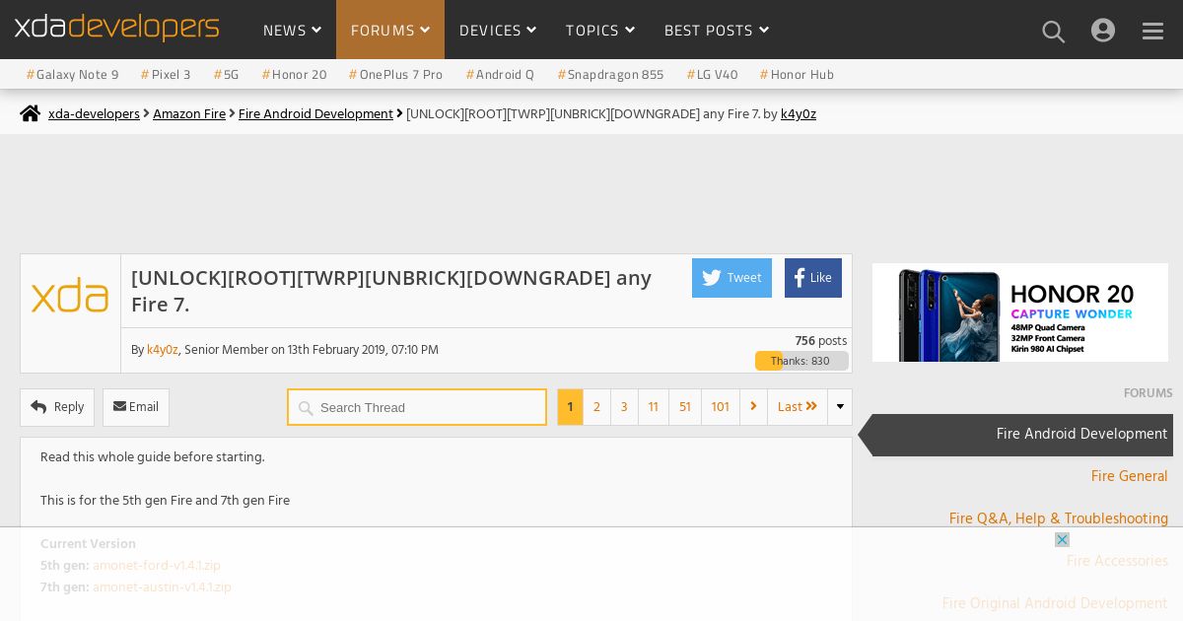Go to page 51
1183x621 pixels.
[x=685, y=407]
